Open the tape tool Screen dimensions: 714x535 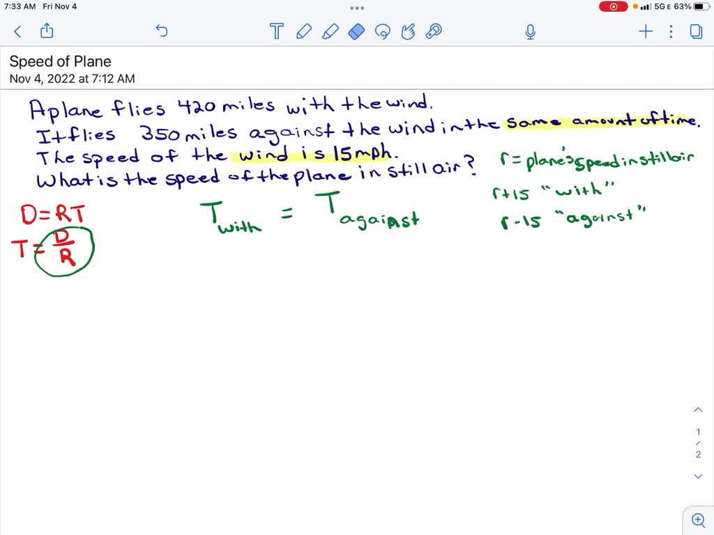(x=433, y=31)
